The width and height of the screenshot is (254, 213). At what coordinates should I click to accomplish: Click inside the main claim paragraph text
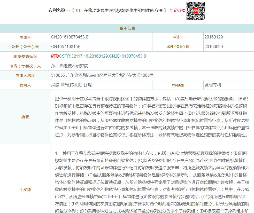pyautogui.click(x=152, y=182)
